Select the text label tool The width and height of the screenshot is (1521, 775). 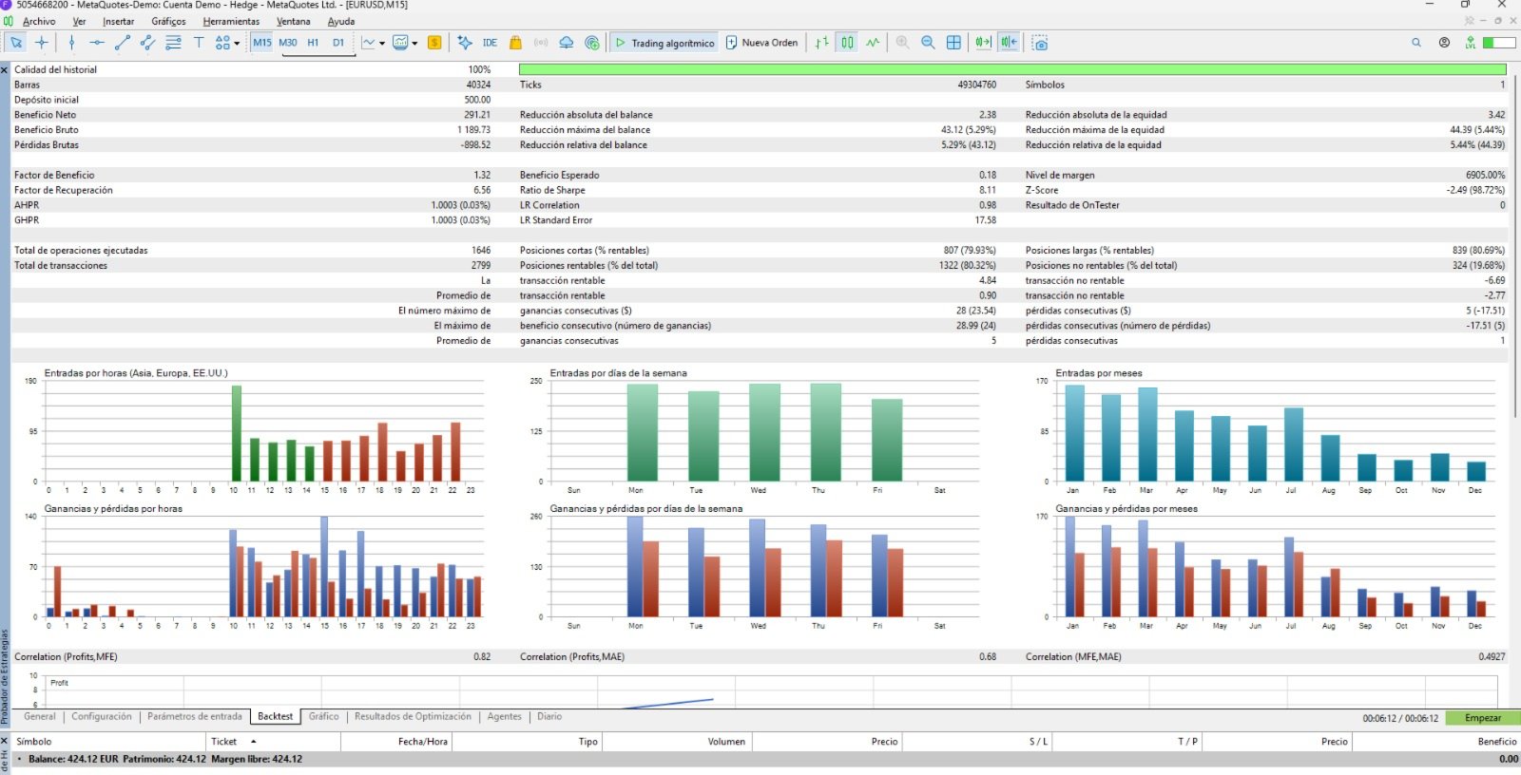click(x=199, y=43)
